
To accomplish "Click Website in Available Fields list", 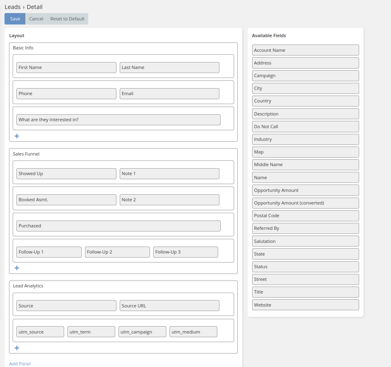I will tap(305, 305).
